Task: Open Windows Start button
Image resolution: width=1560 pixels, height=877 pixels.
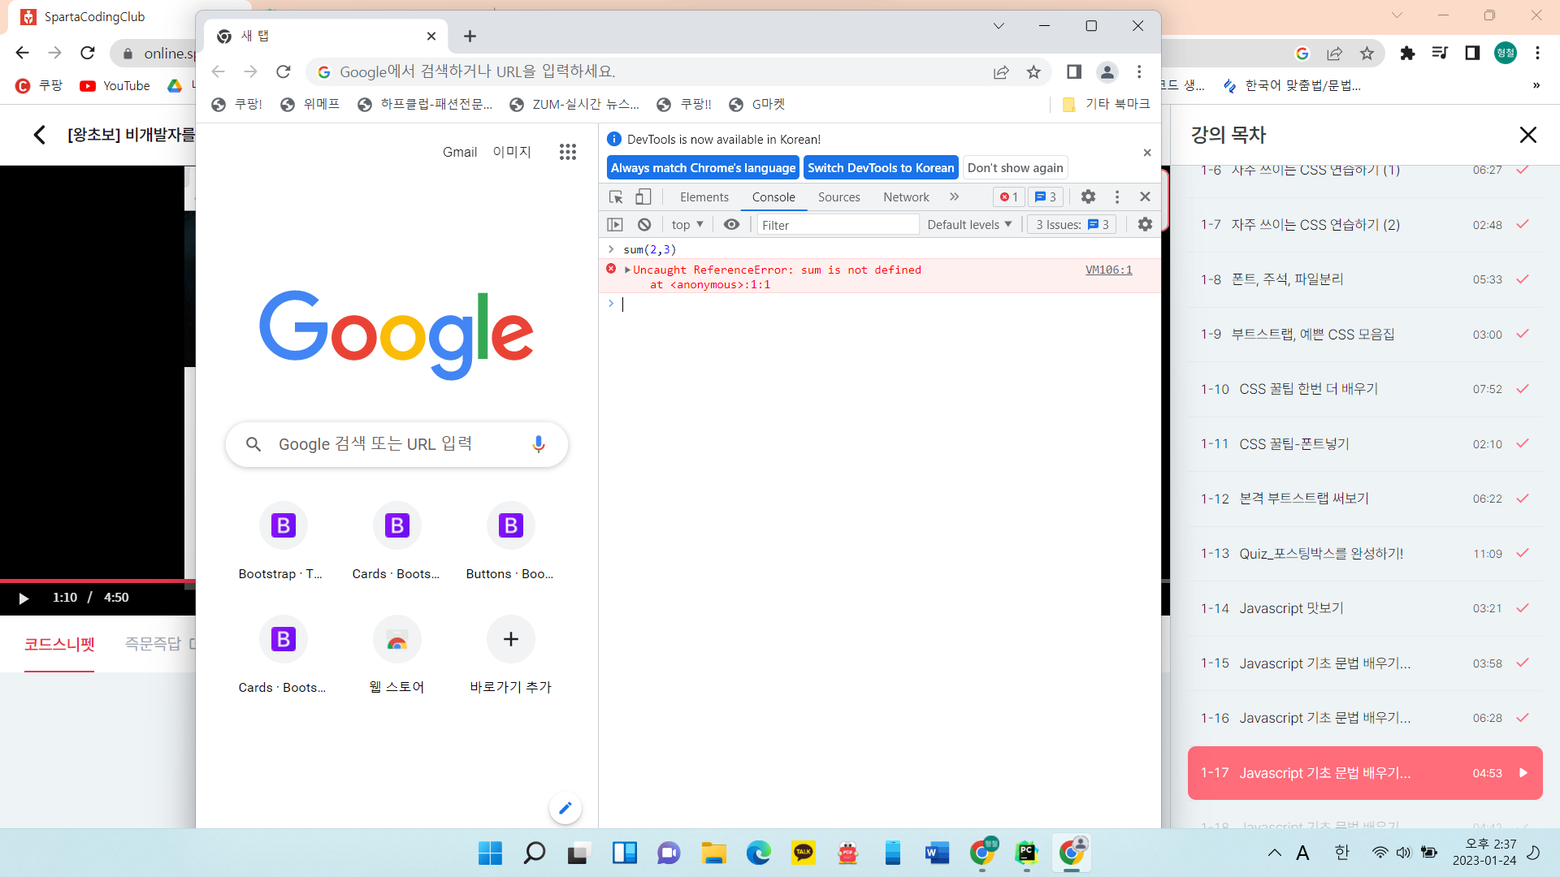Action: pyautogui.click(x=490, y=853)
